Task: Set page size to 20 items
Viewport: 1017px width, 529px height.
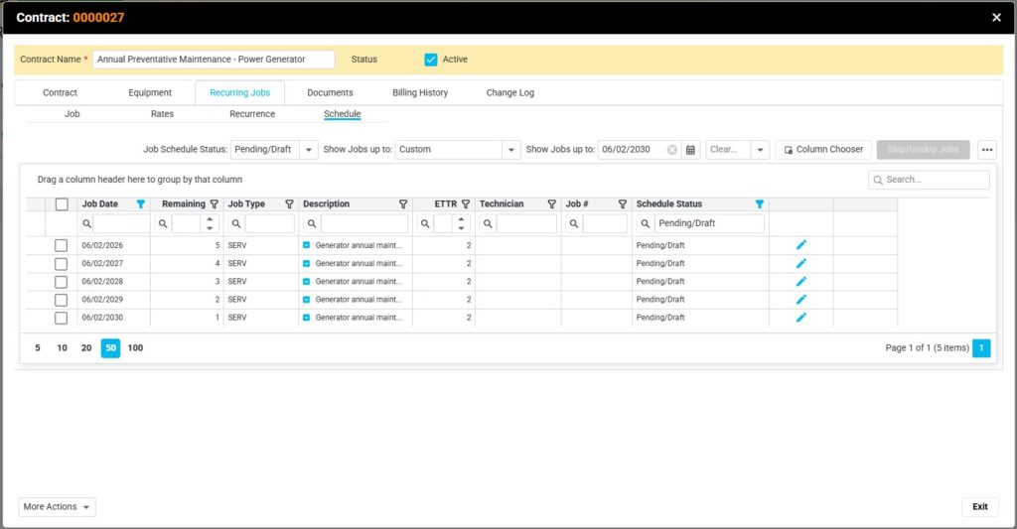Action: [x=86, y=348]
